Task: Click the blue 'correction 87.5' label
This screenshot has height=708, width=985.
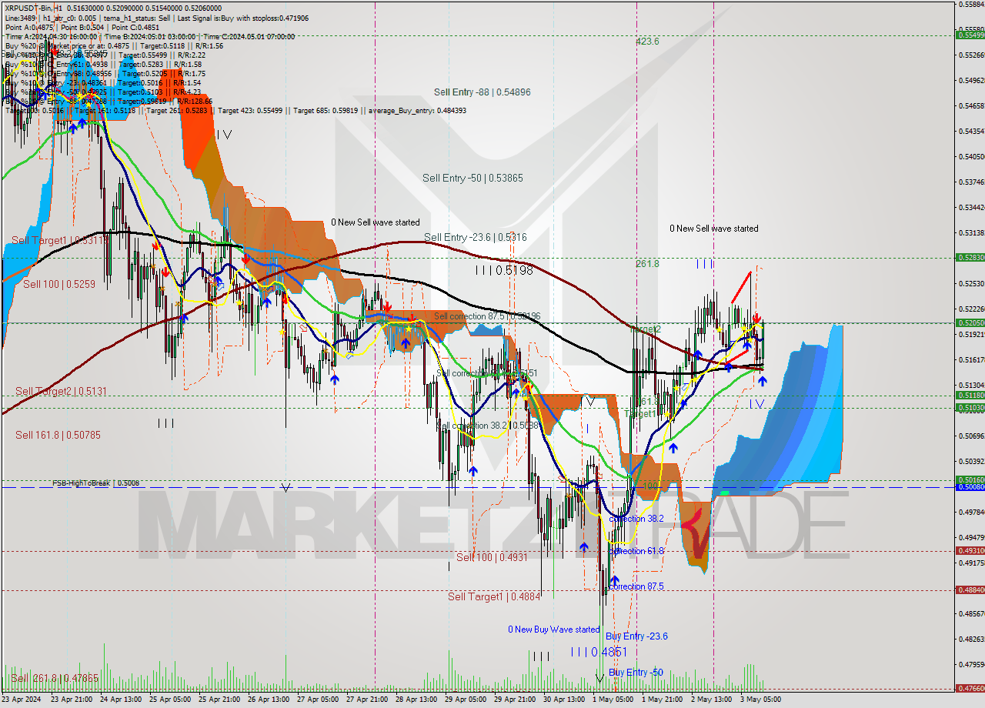Action: [636, 586]
